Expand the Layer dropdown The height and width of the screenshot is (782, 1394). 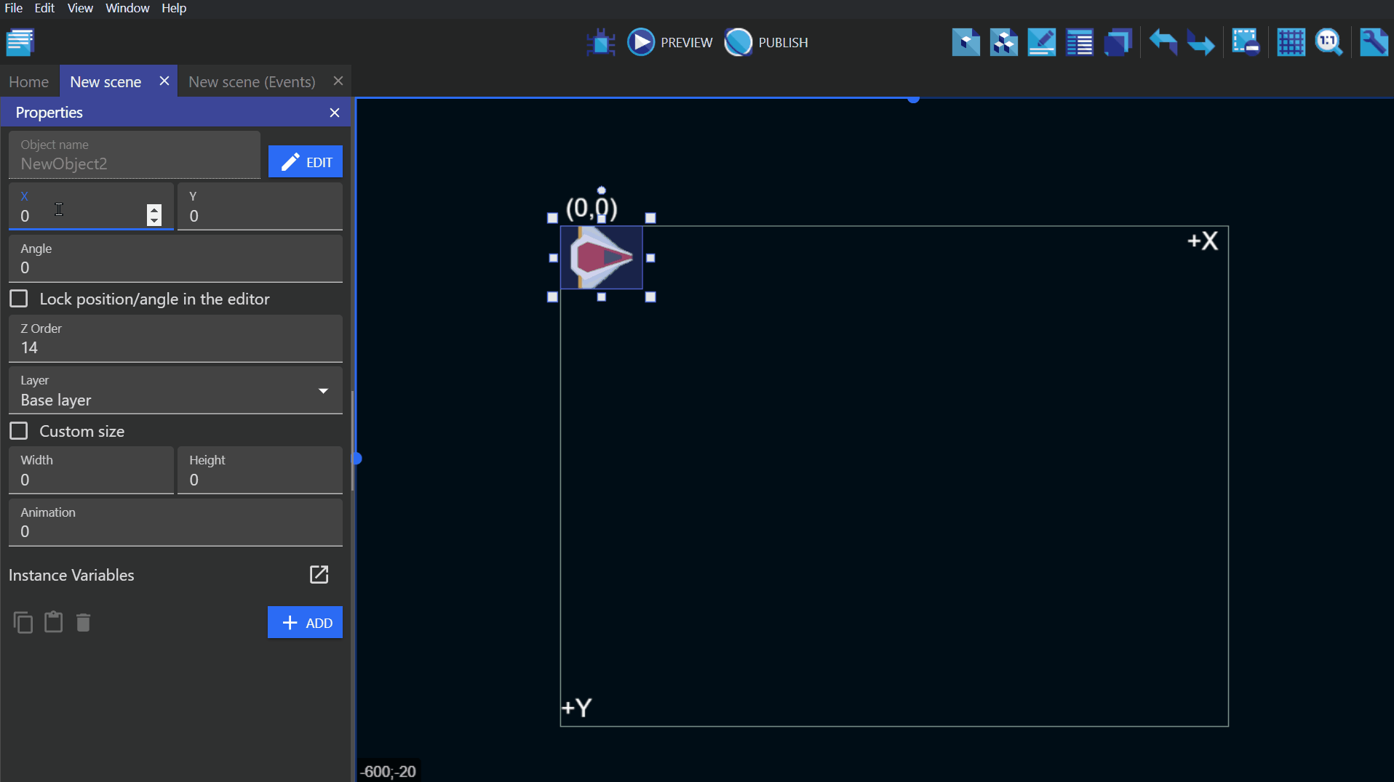(x=323, y=391)
